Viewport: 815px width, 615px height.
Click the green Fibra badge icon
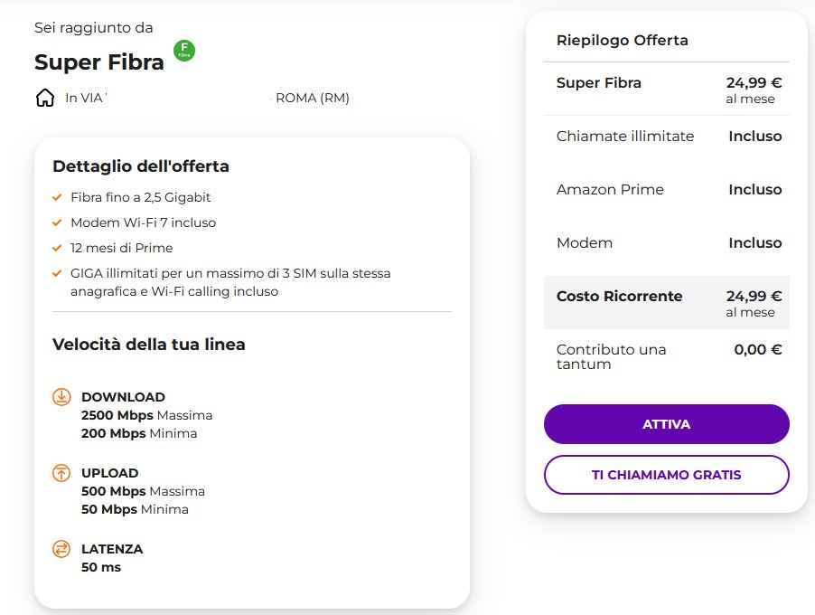[x=184, y=51]
